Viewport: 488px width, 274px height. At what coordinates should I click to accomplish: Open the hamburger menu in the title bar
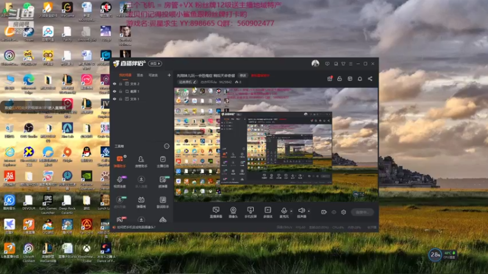351,64
